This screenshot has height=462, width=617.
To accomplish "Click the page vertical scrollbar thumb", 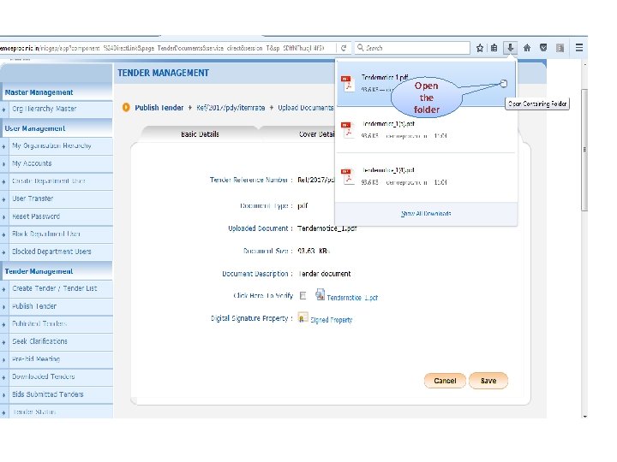I will 584,150.
